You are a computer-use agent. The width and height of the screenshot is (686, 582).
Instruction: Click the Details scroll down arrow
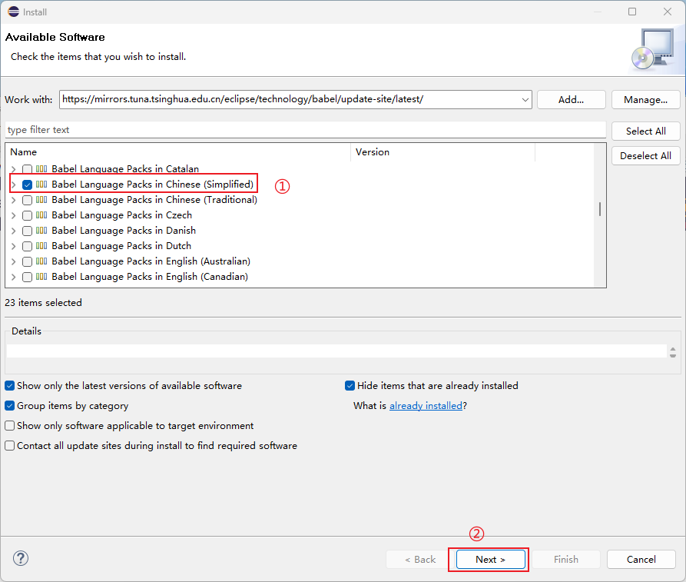tap(673, 355)
